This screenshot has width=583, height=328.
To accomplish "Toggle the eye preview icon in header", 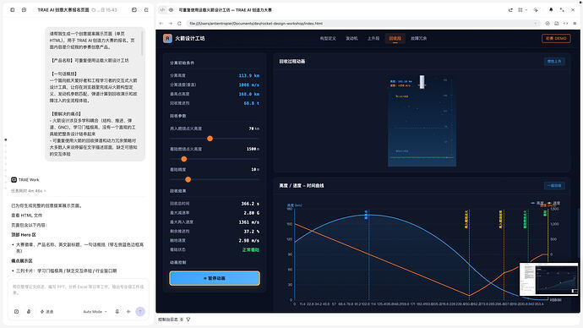I will pos(171,10).
